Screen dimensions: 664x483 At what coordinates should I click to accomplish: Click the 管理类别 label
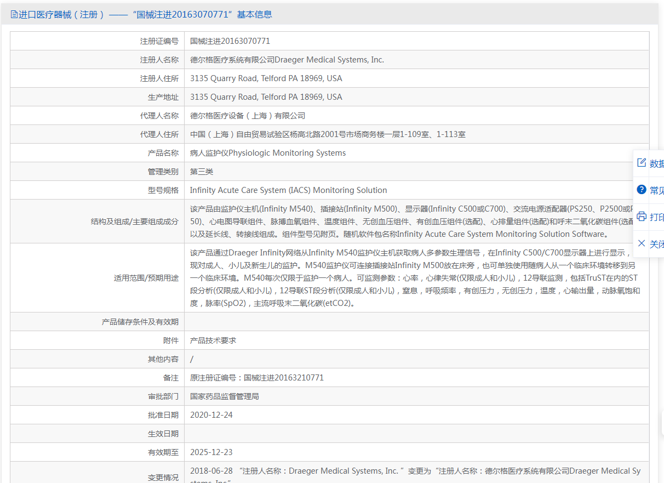[x=163, y=172]
